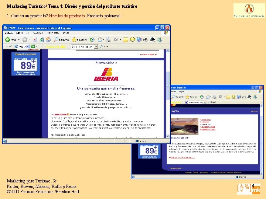
Task: Click the Windows flag logo in DYNW window
Action: pyautogui.click(x=166, y=33)
